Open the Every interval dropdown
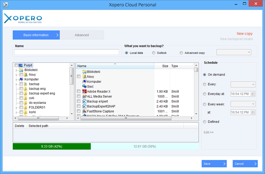Viewport: 265px width, 174px height. [243, 84]
